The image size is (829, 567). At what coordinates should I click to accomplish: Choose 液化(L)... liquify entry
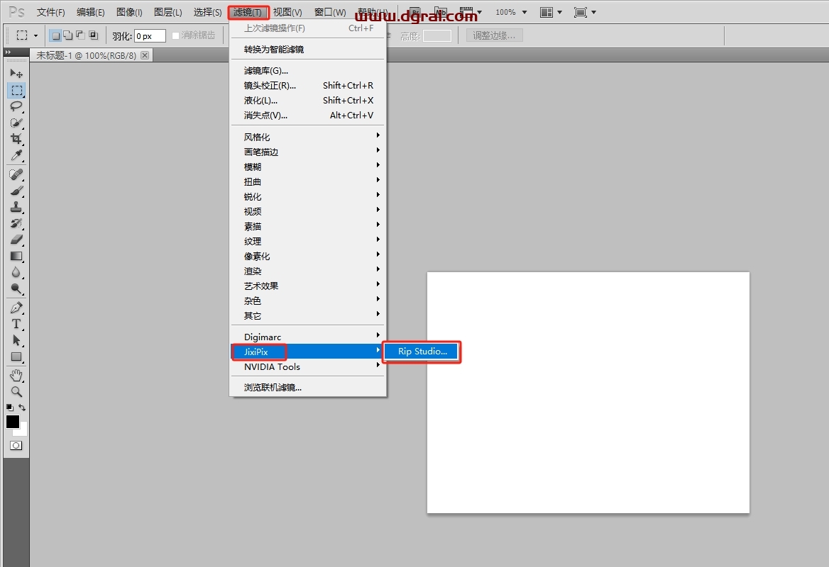point(308,101)
